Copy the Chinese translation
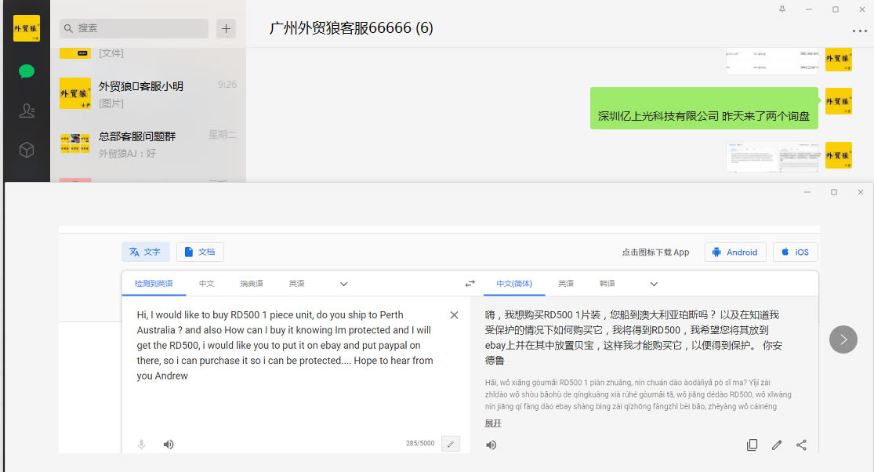Screen dimensions: 874x472 point(752,445)
